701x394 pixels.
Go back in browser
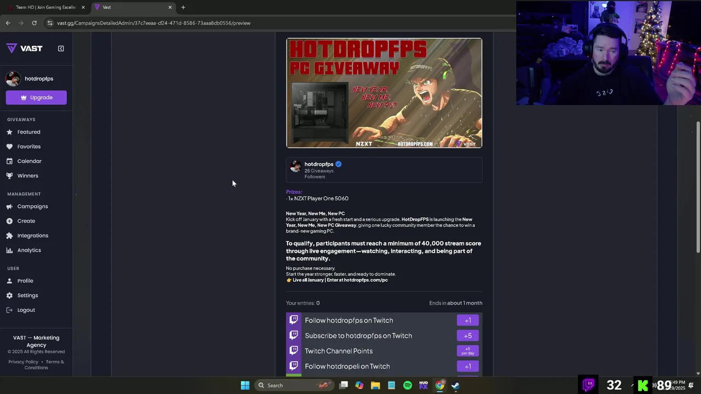pyautogui.click(x=8, y=23)
